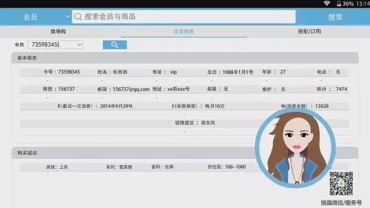Click price range 300--1000

point(235,167)
